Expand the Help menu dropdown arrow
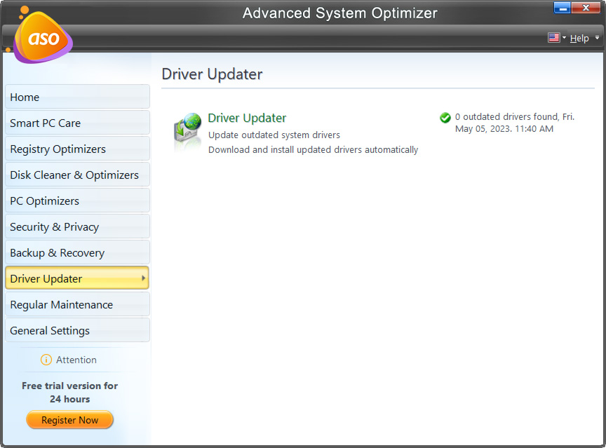The image size is (606, 448). pyautogui.click(x=597, y=37)
